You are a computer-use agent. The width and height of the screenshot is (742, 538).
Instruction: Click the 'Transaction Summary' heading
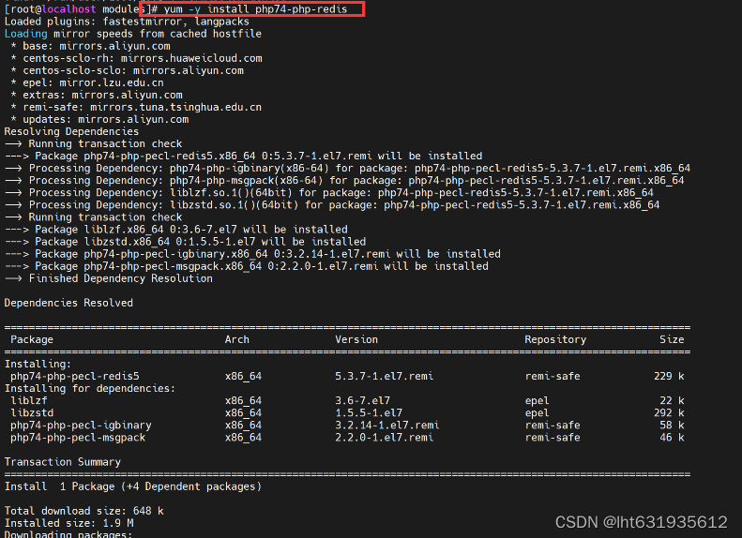[x=63, y=462]
